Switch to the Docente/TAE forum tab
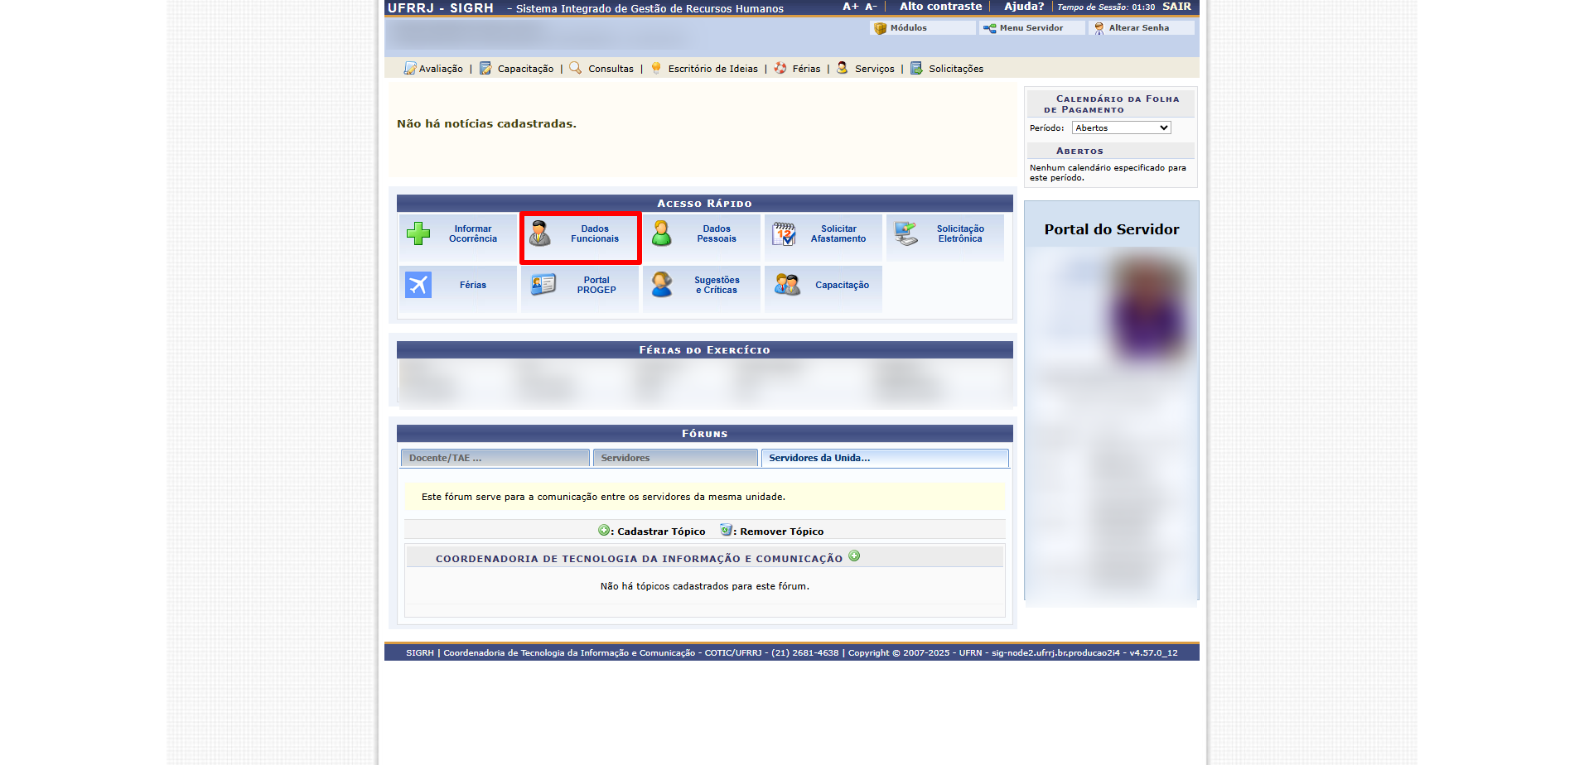 click(495, 458)
